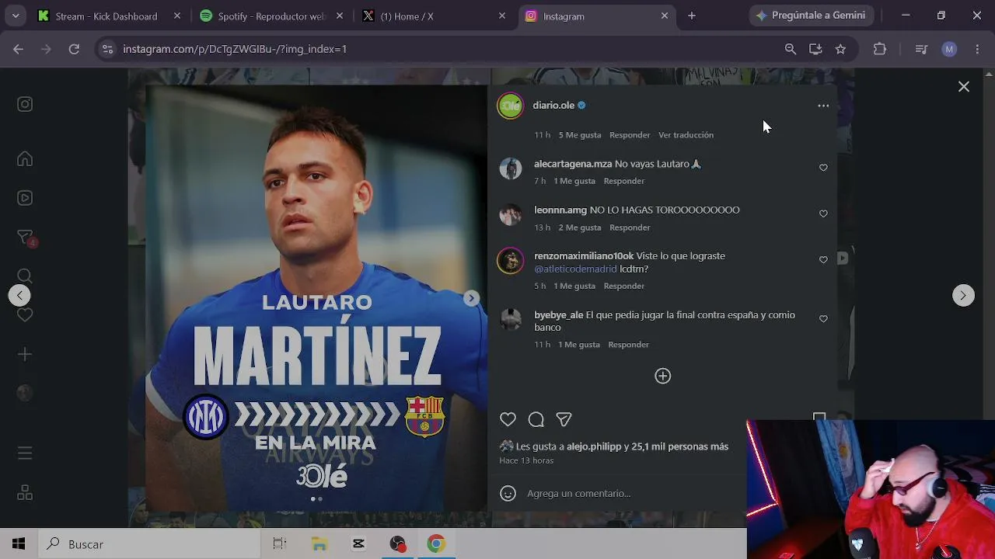Image resolution: width=995 pixels, height=559 pixels.
Task: Open the Chrome three-dot menu
Action: [x=977, y=49]
